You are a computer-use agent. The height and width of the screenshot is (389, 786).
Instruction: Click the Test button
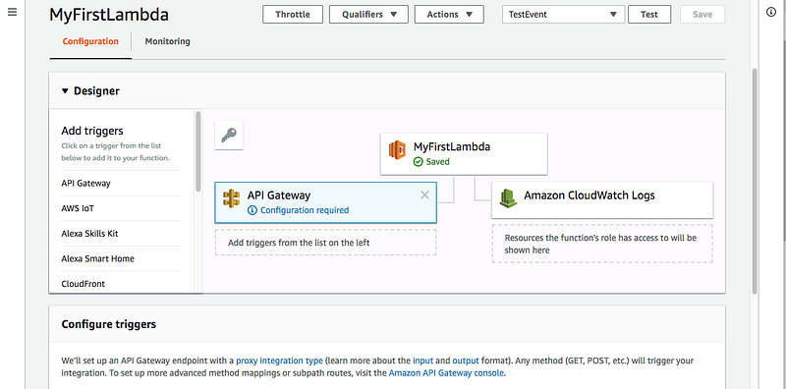pos(649,15)
